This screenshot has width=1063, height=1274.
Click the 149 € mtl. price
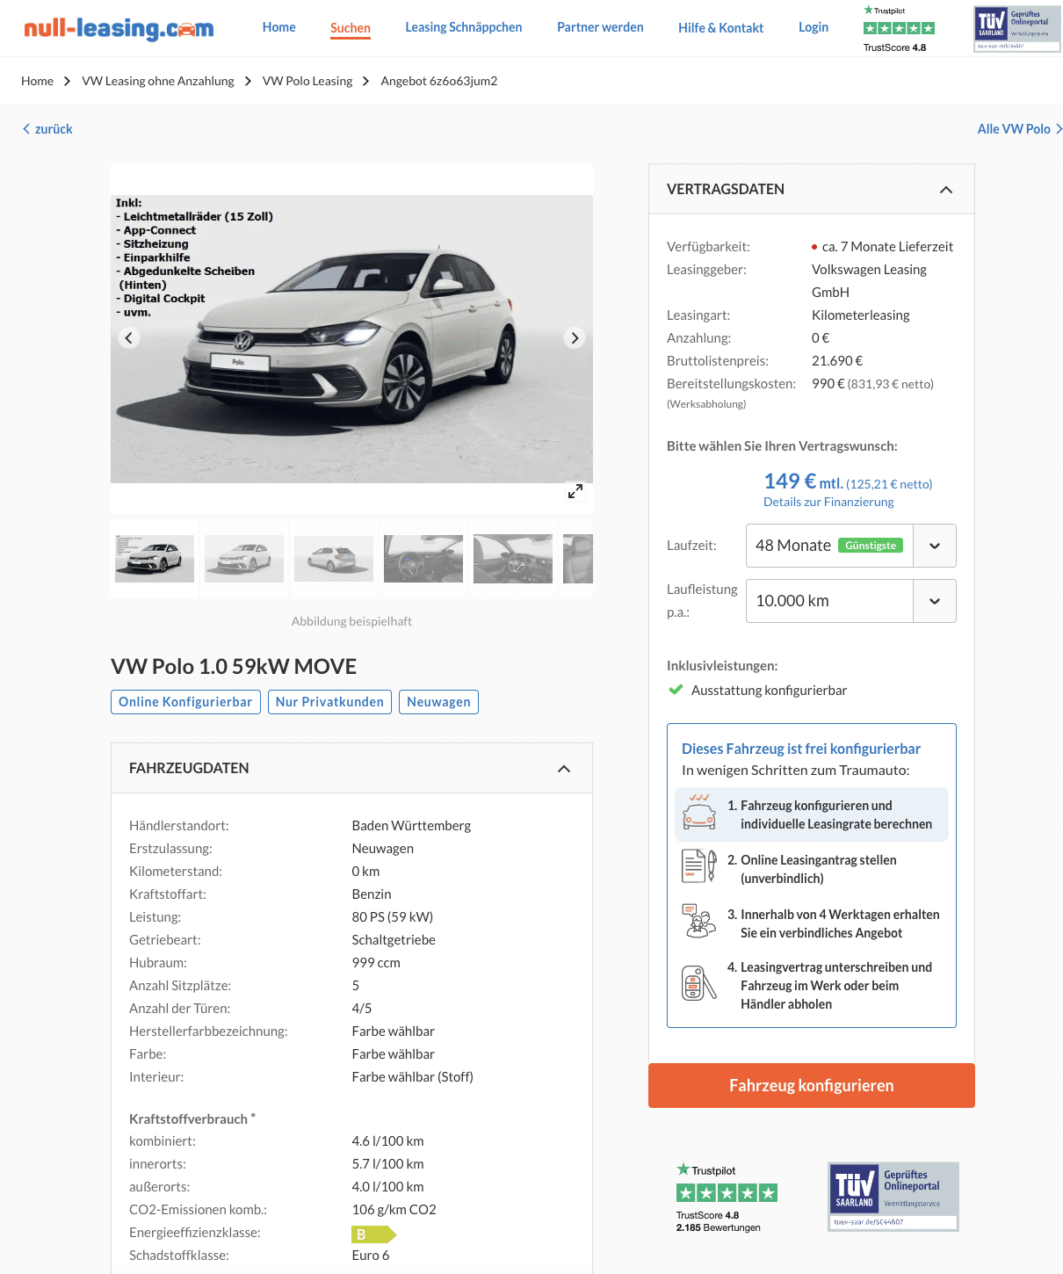coord(803,481)
